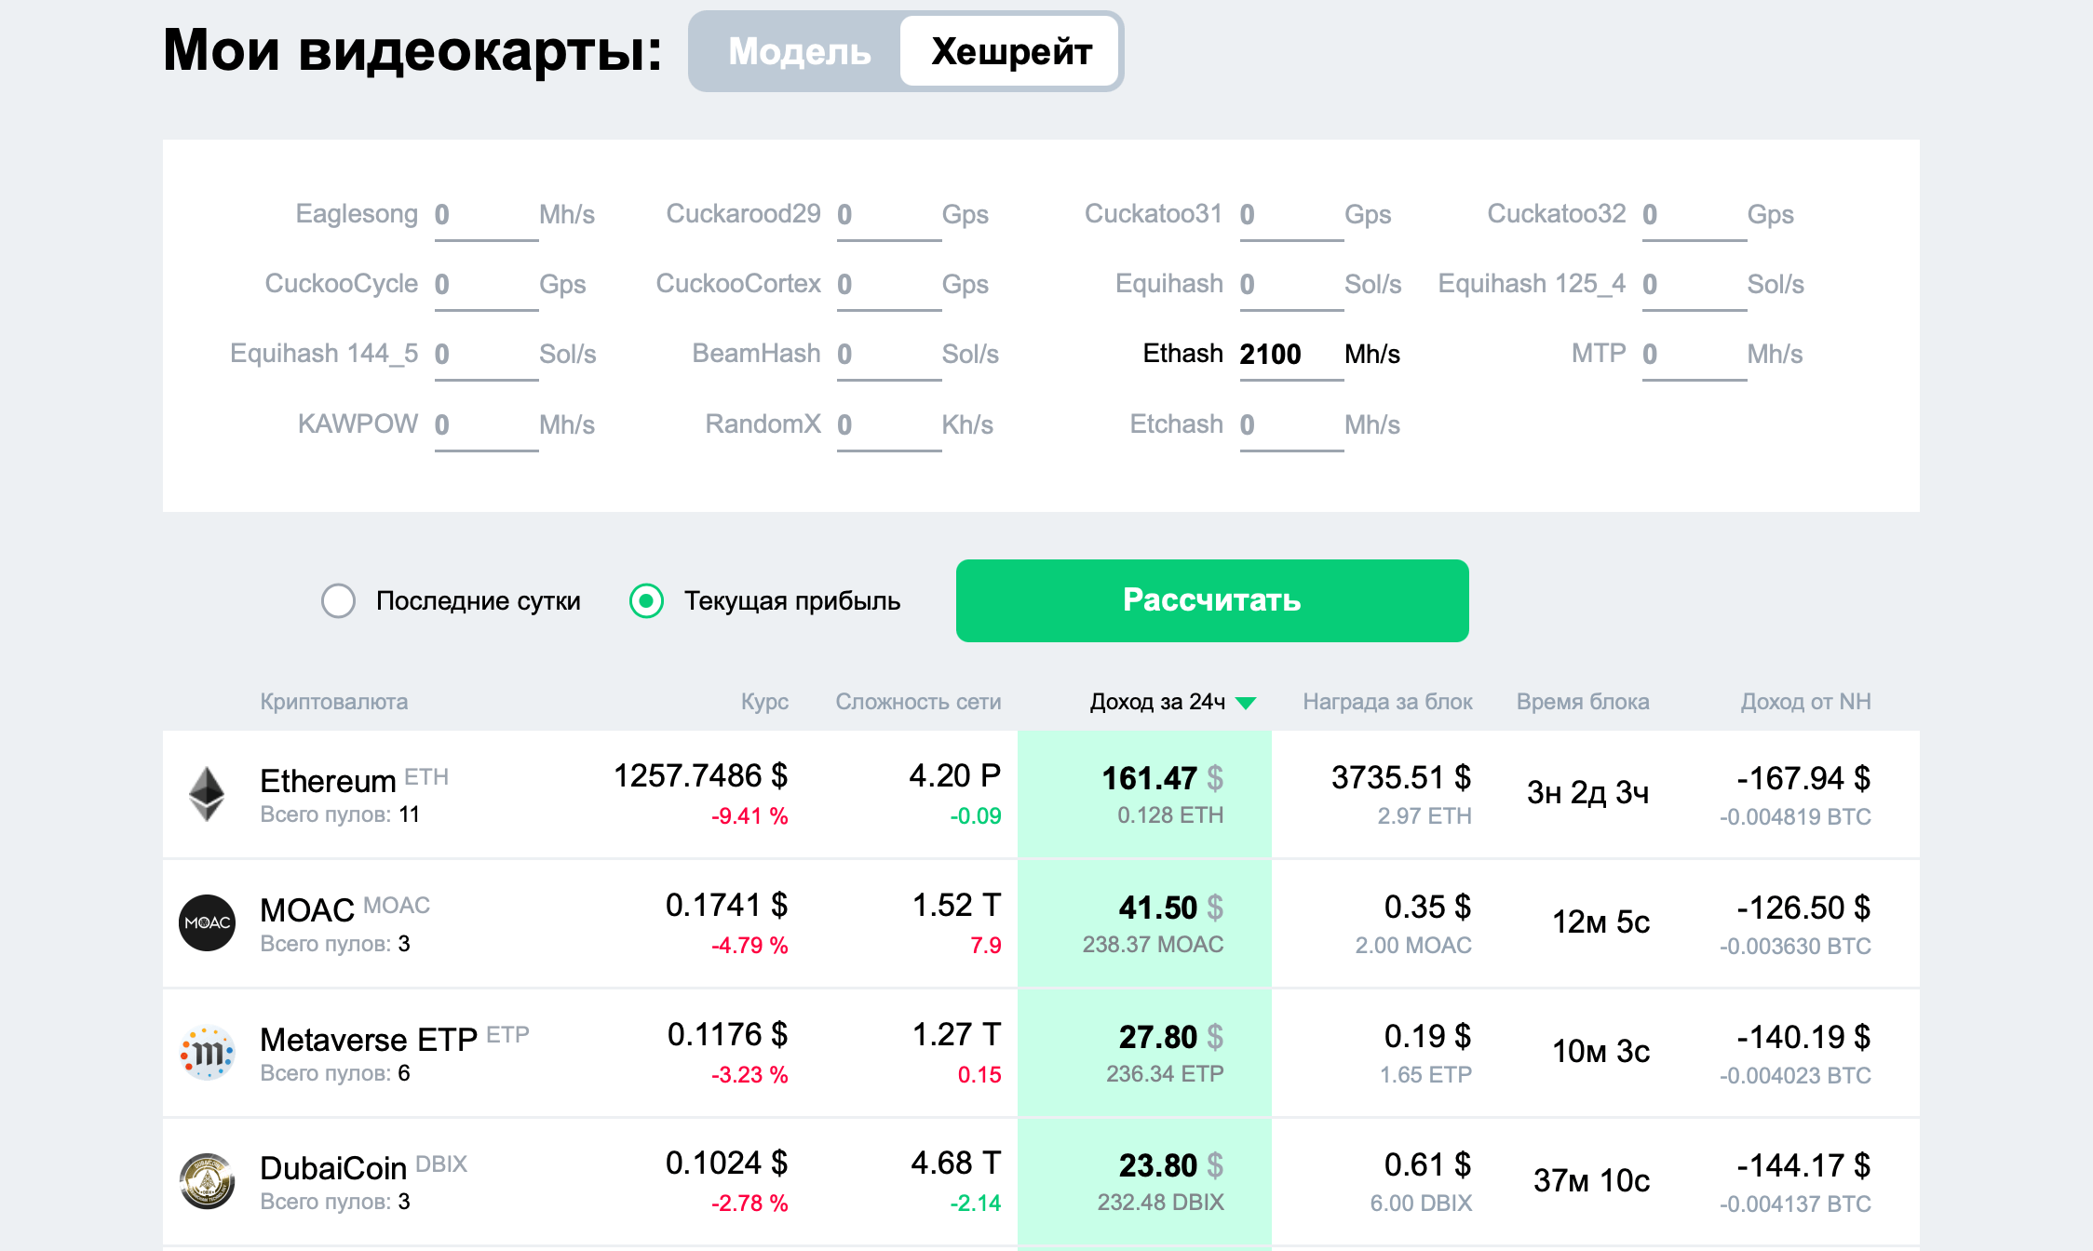Image resolution: width=2093 pixels, height=1251 pixels.
Task: Click the DubaiCoin logo icon
Action: point(207,1180)
